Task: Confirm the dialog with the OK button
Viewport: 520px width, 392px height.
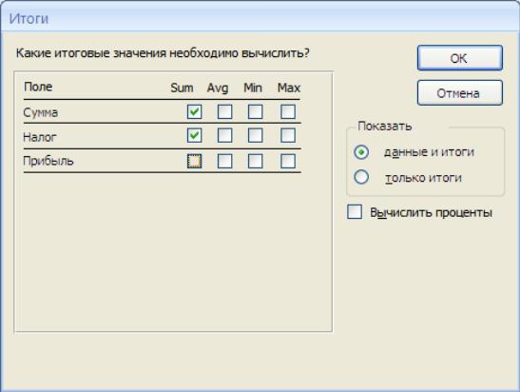Action: pyautogui.click(x=460, y=58)
